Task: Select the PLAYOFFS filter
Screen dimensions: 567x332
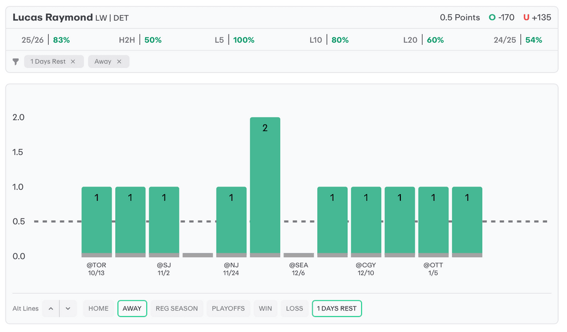Action: click(x=228, y=308)
